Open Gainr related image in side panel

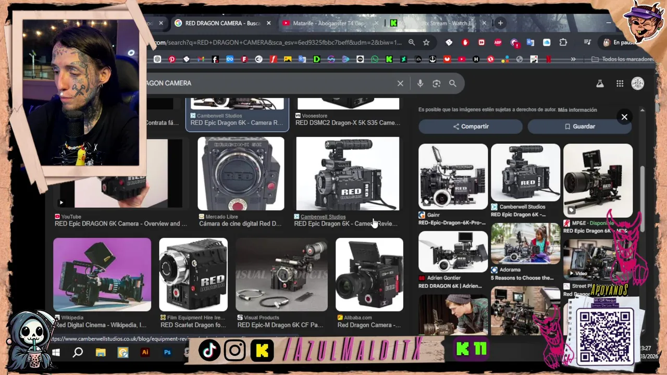[x=453, y=177]
